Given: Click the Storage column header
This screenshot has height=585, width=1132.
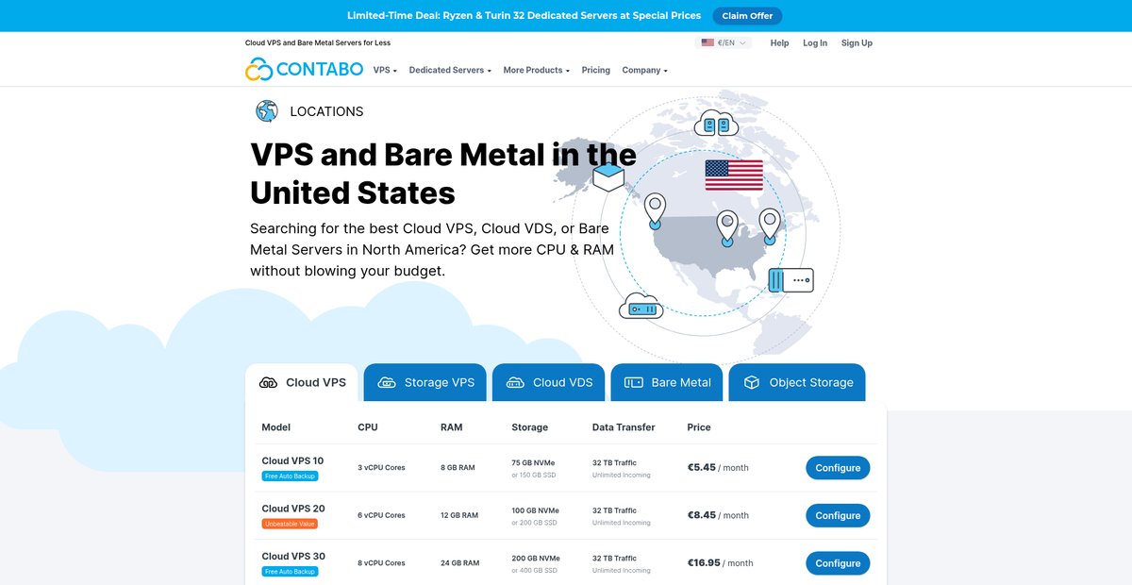Looking at the screenshot, I should coord(529,427).
